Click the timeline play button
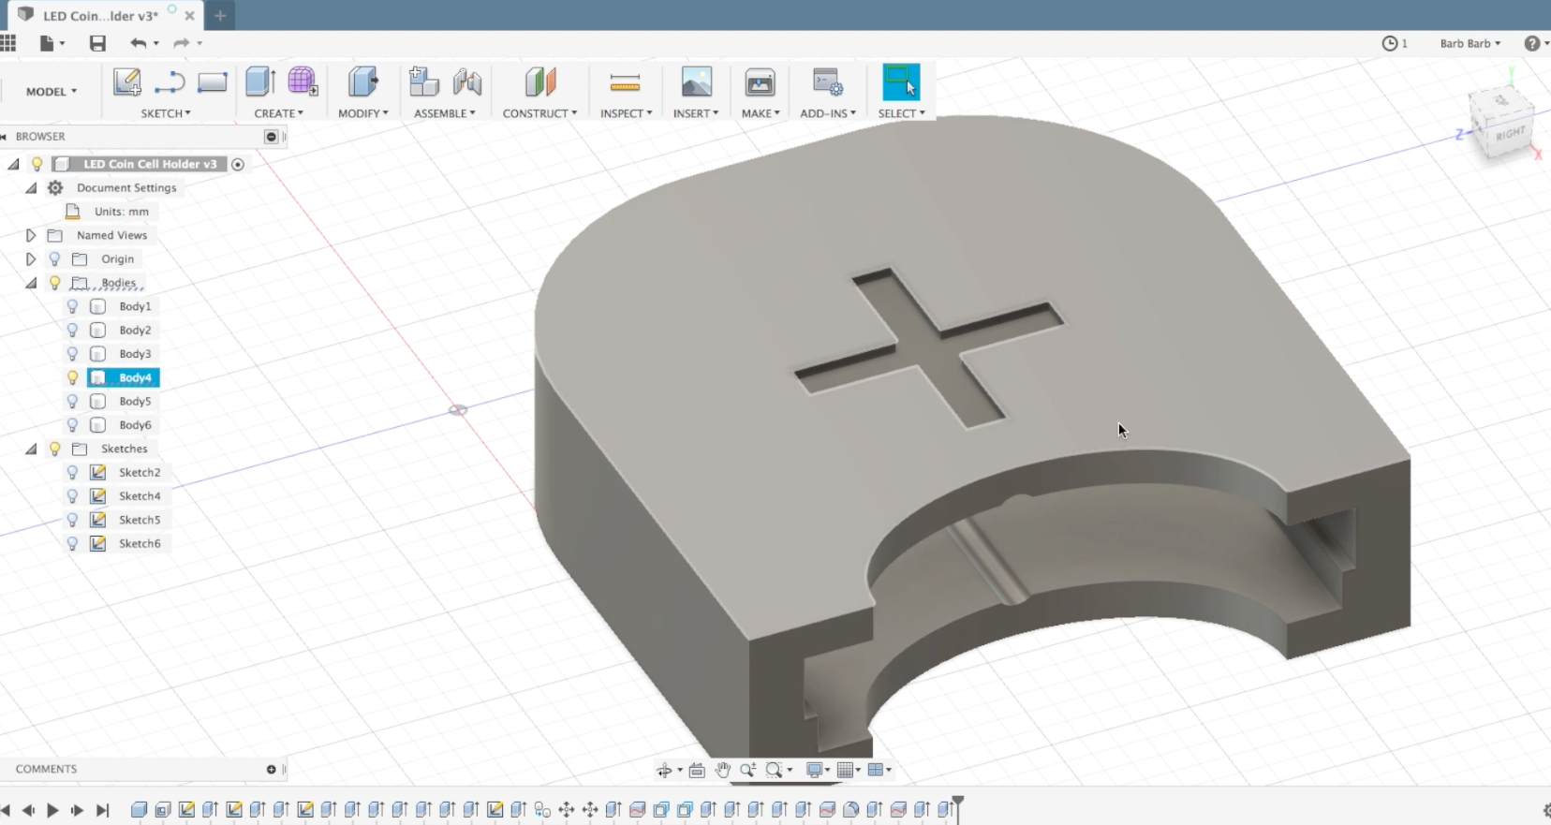This screenshot has width=1551, height=825. point(52,810)
